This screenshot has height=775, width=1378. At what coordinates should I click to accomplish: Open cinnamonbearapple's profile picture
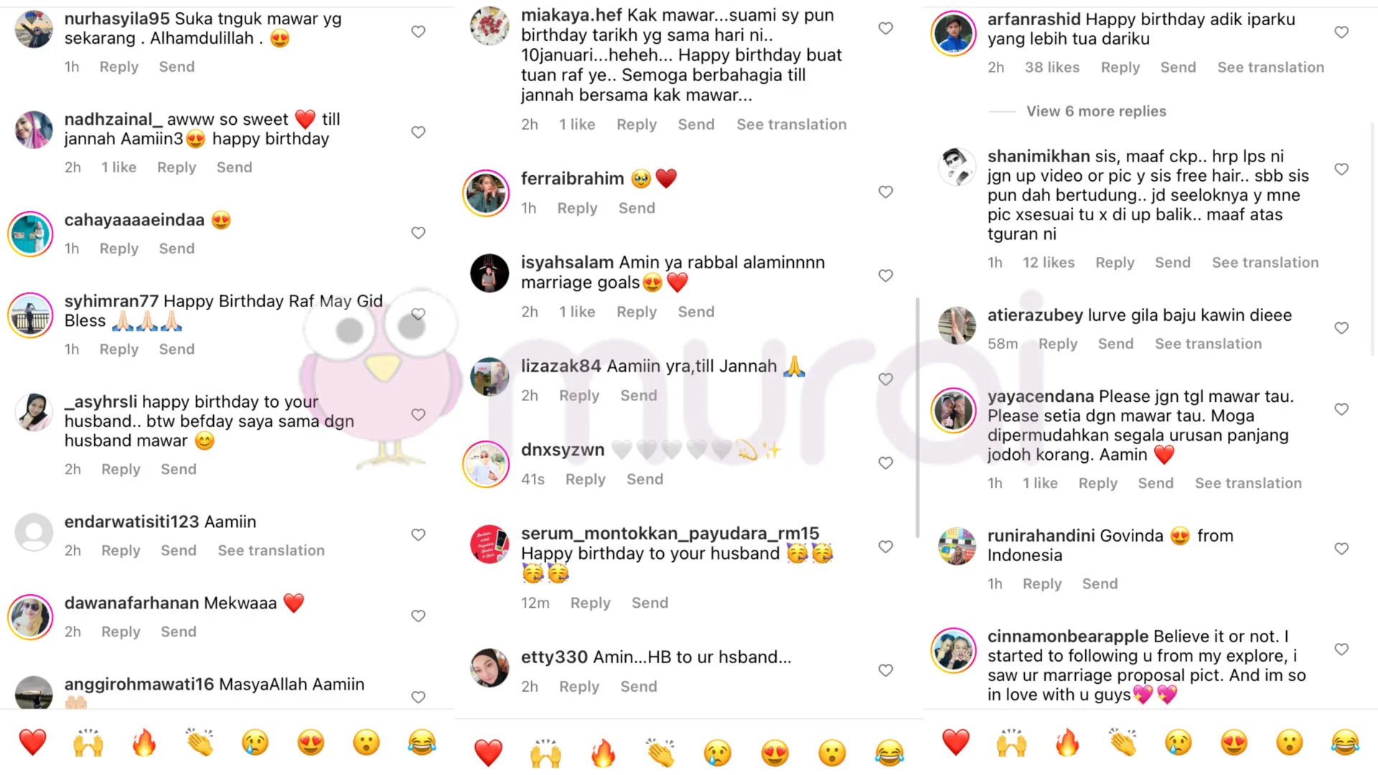click(x=954, y=650)
